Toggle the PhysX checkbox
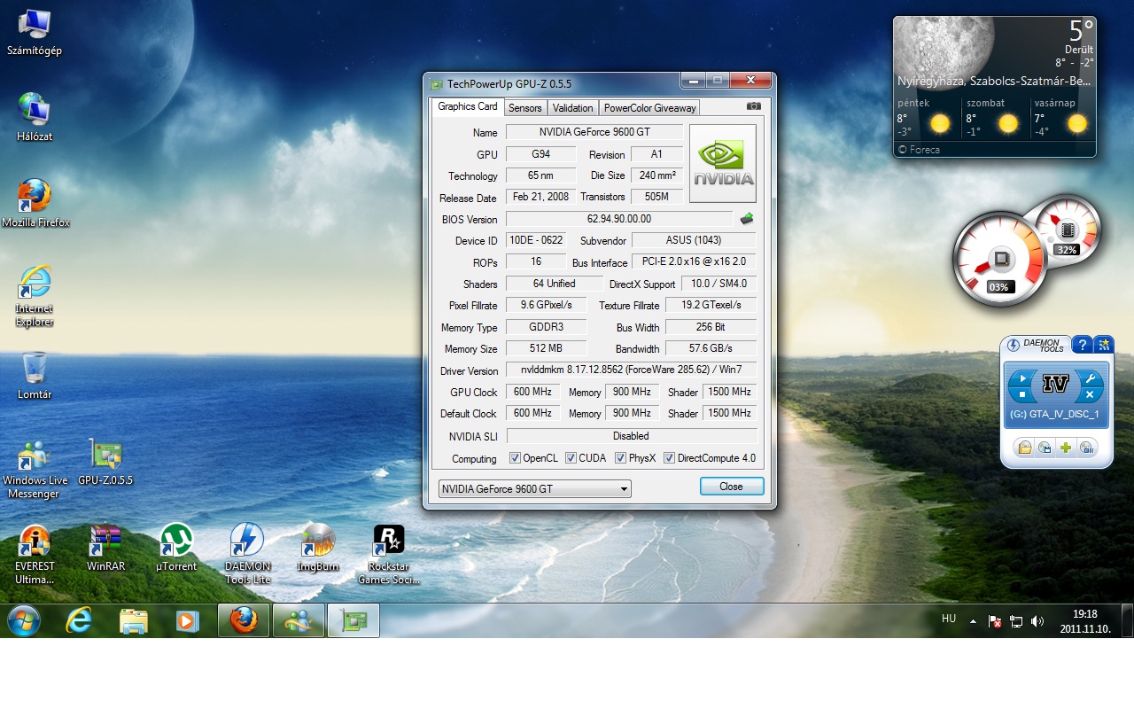Screen dimensions: 1134x709 pyautogui.click(x=620, y=458)
